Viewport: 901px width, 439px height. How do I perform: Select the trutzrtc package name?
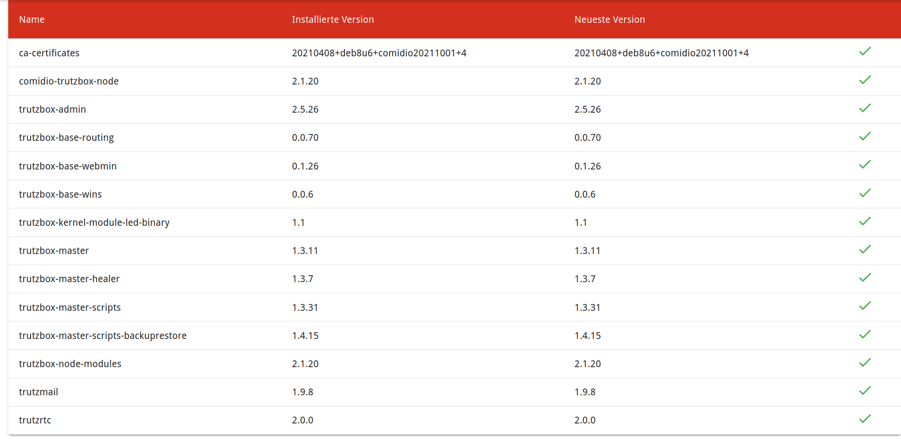point(35,420)
